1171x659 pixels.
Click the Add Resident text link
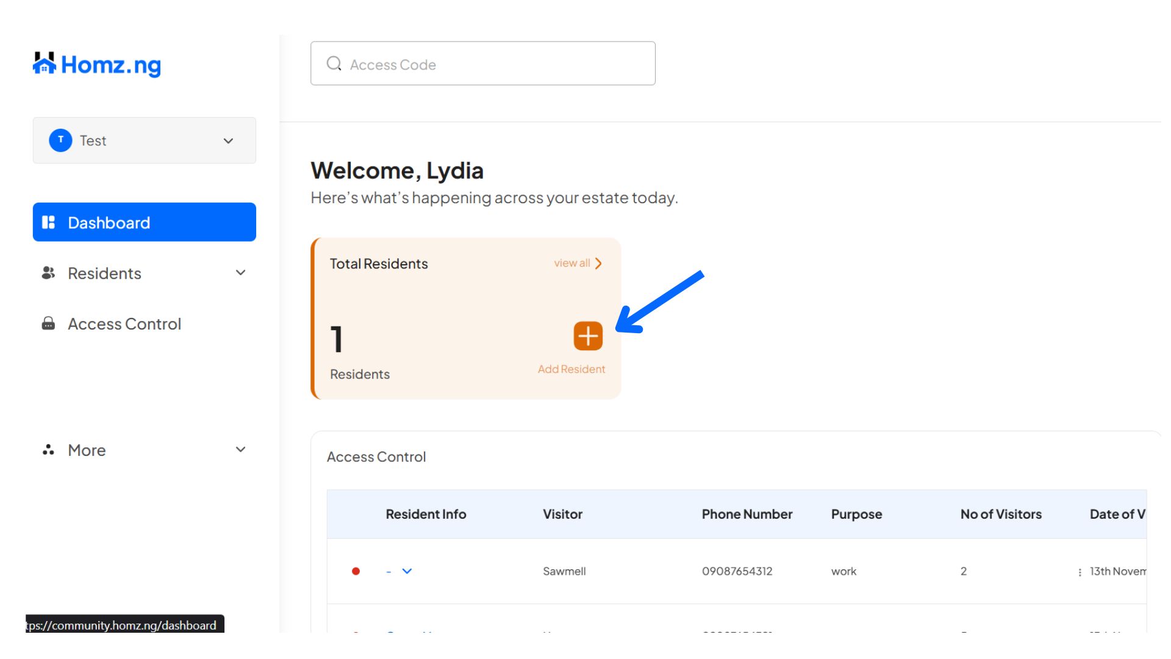click(571, 369)
